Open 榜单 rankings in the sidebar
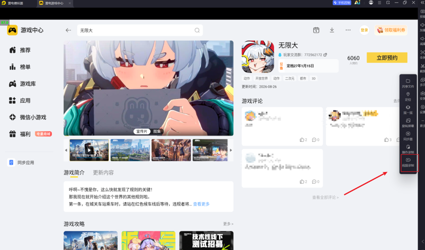The width and height of the screenshot is (425, 250). point(21,67)
